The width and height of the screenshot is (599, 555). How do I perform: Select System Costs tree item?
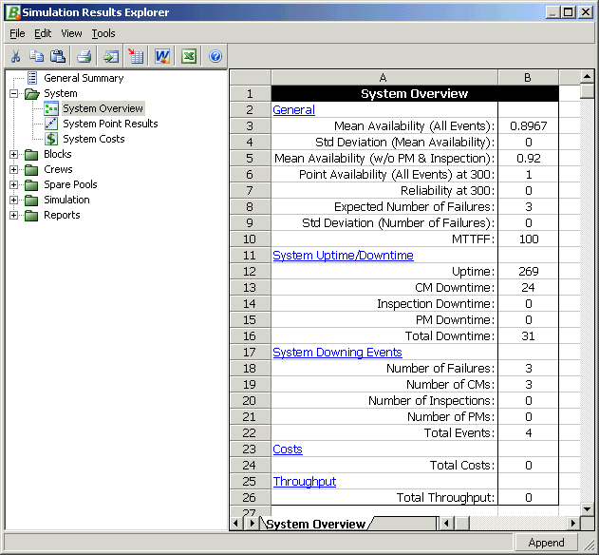pyautogui.click(x=94, y=139)
